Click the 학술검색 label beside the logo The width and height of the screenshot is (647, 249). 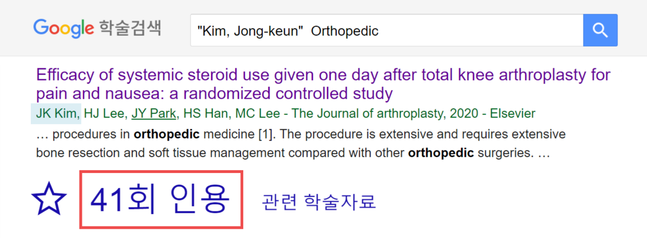(130, 28)
